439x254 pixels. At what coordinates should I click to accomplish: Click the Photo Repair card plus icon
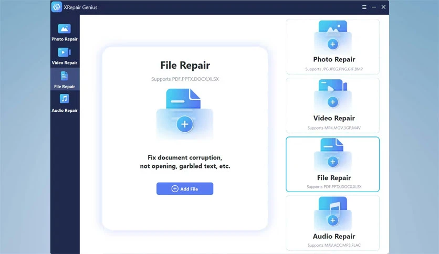[333, 44]
